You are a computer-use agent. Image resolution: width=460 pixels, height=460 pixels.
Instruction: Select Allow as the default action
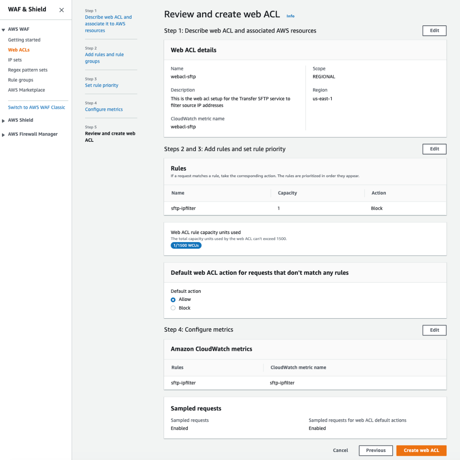coord(173,299)
